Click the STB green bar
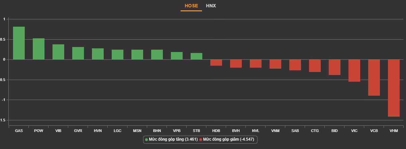The image size is (406, 149). coord(196,56)
